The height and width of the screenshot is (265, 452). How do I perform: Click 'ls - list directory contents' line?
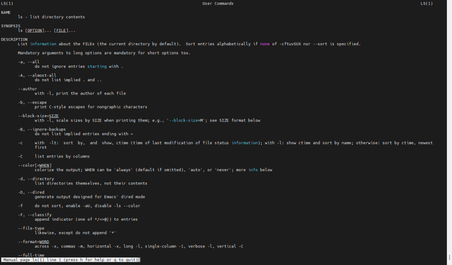[51, 17]
